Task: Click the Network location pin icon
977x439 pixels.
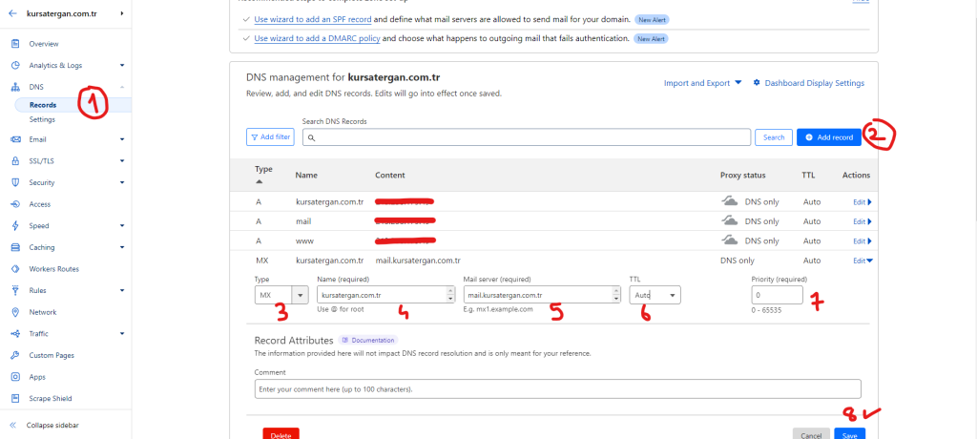Action: coord(15,312)
